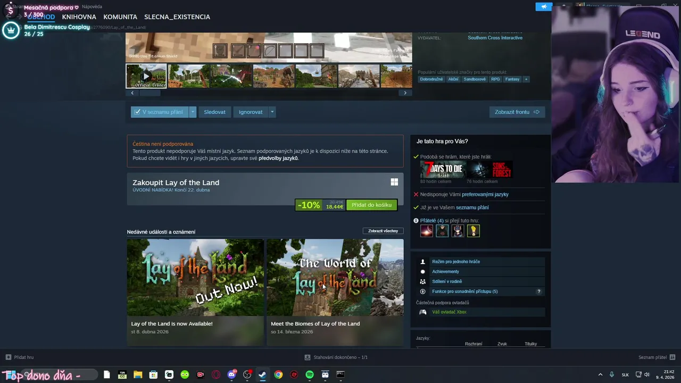
Task: Click the download status icon in bottom bar
Action: (x=308, y=357)
